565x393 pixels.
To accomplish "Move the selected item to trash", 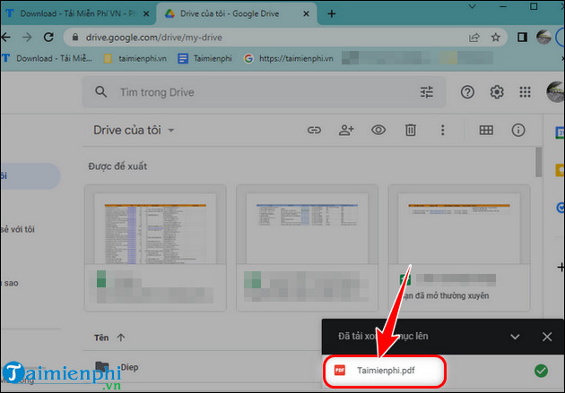I will click(x=411, y=130).
